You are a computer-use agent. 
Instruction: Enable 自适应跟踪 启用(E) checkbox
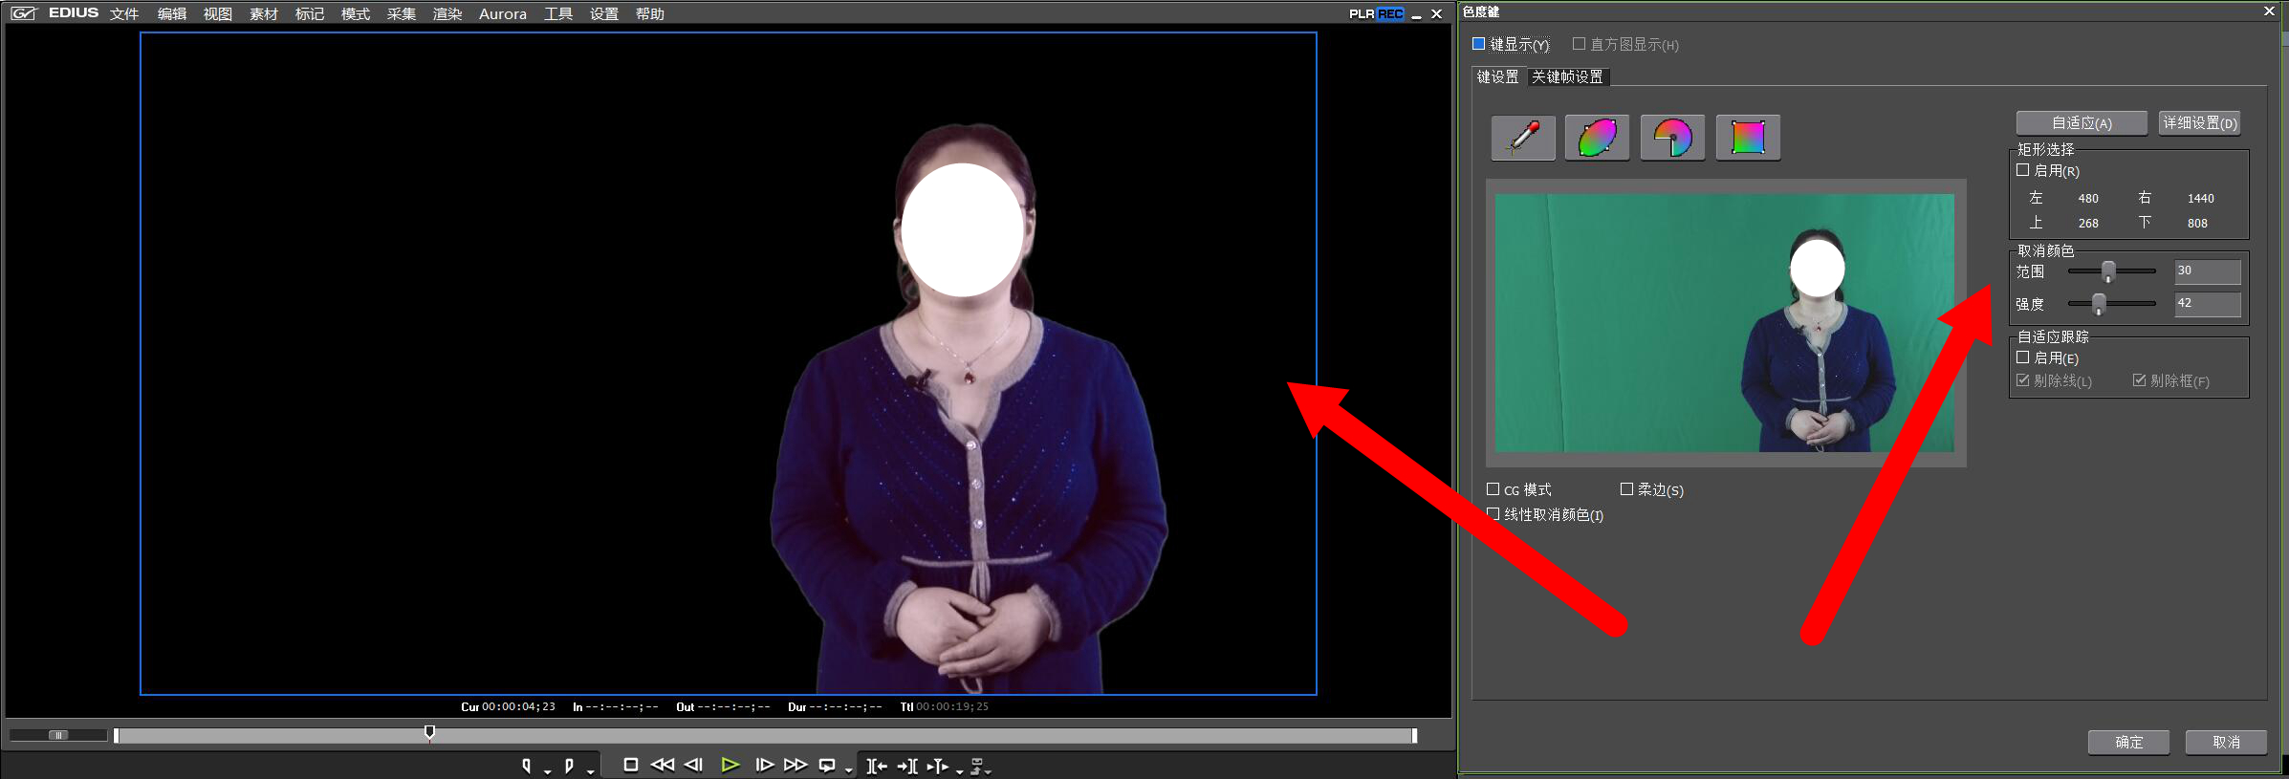point(2022,357)
